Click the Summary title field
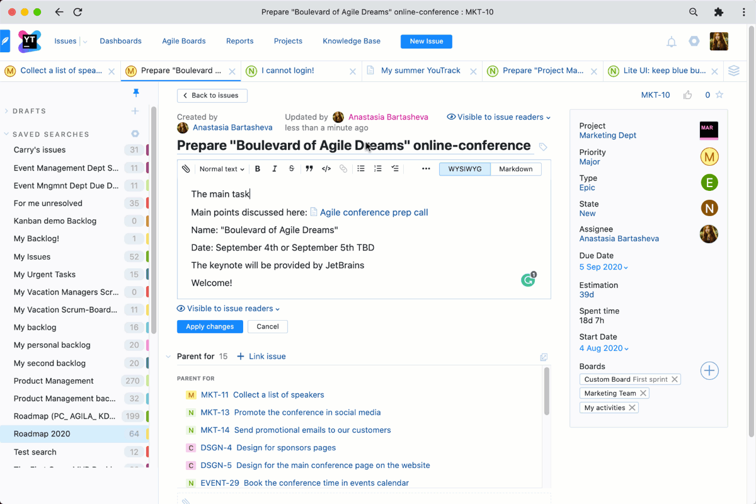This screenshot has height=504, width=756. [354, 146]
